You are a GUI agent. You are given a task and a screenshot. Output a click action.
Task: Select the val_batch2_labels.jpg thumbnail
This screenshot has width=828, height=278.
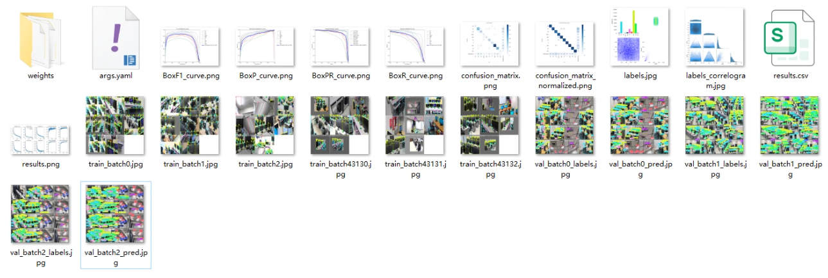[x=41, y=214]
